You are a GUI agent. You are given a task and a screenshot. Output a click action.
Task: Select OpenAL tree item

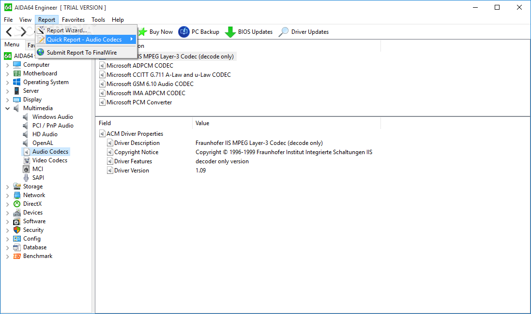pos(43,143)
